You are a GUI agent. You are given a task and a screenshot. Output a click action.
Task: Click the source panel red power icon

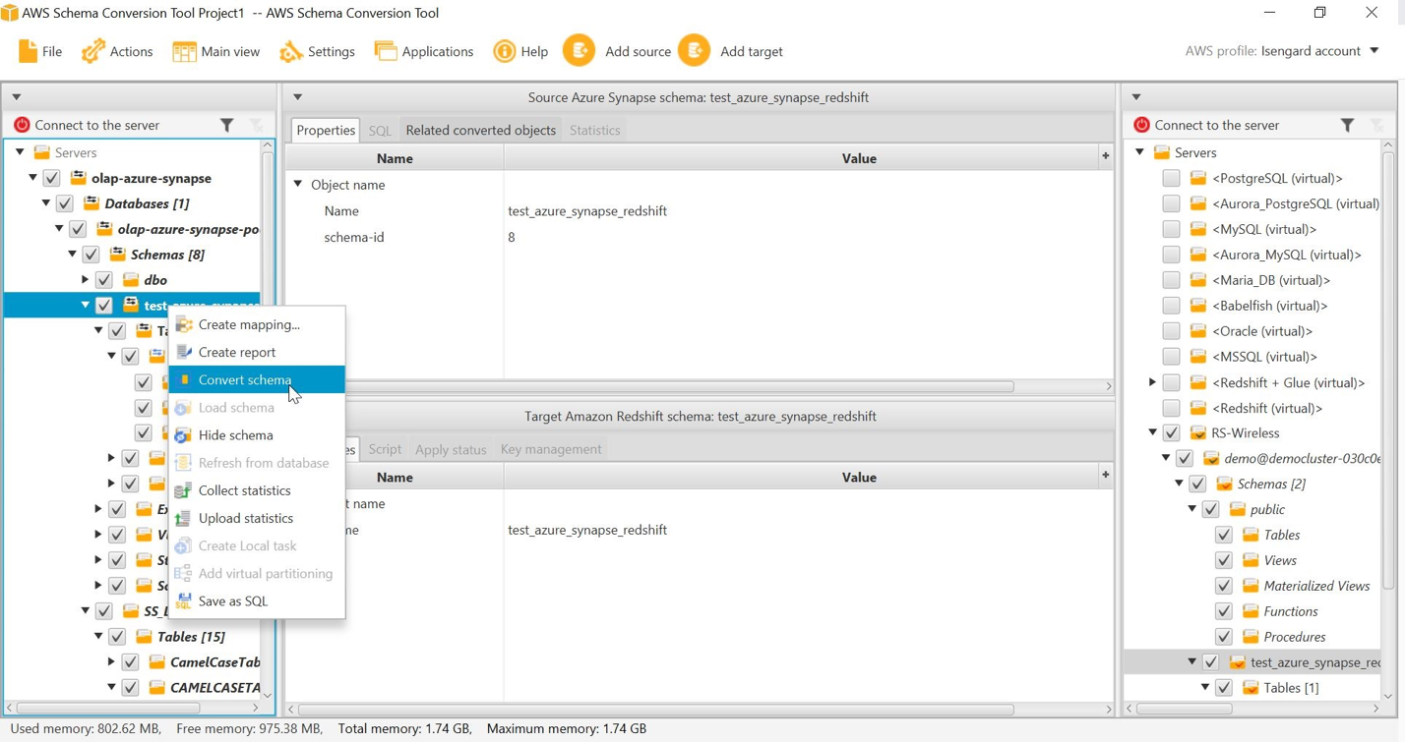[x=22, y=125]
